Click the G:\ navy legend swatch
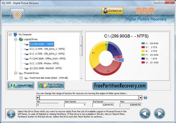 143,59
